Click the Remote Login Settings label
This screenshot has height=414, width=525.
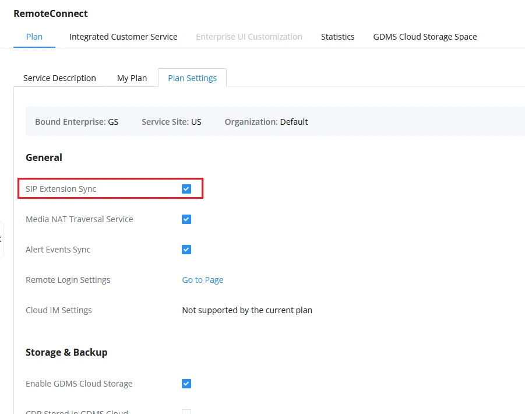[68, 280]
